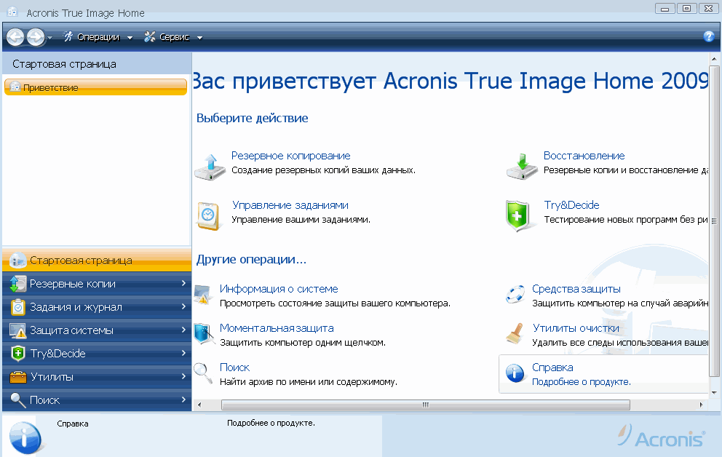Click the Подробнее о продукте link under Справка
This screenshot has width=722, height=457.
pos(581,382)
